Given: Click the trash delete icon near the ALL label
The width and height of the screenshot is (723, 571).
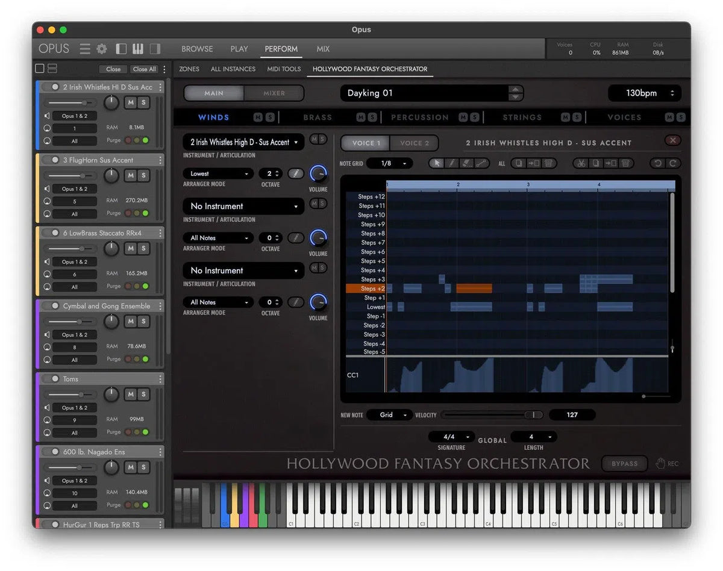Looking at the screenshot, I should pyautogui.click(x=548, y=163).
